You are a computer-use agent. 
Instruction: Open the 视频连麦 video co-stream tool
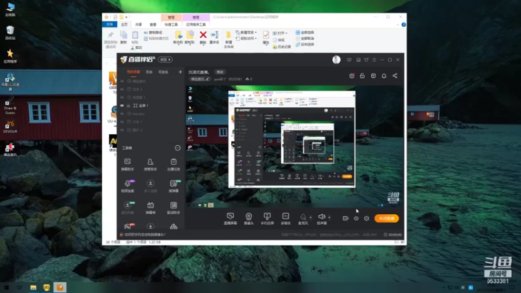point(127,186)
